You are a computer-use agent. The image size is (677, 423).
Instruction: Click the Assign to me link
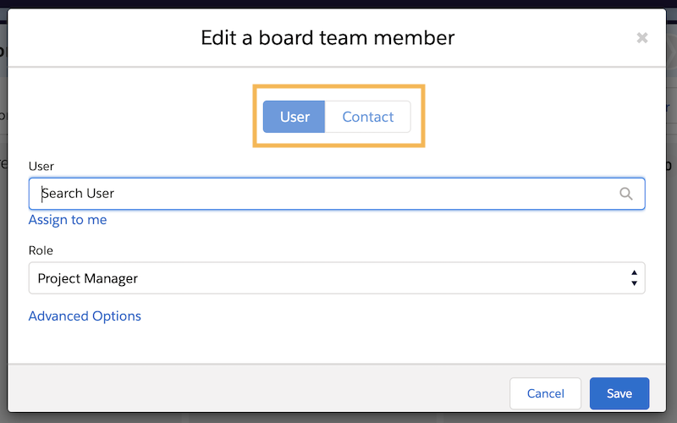pyautogui.click(x=68, y=220)
